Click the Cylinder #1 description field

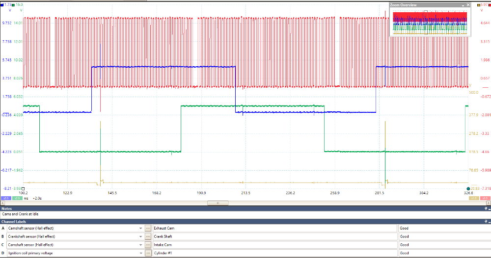click(274, 253)
